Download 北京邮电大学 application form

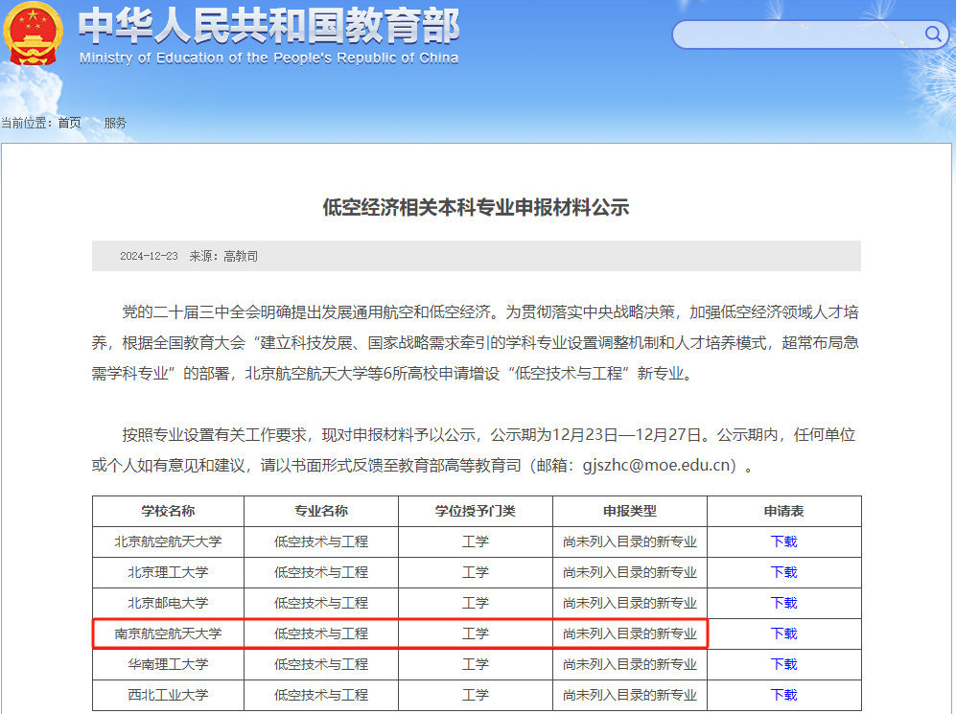(x=783, y=603)
